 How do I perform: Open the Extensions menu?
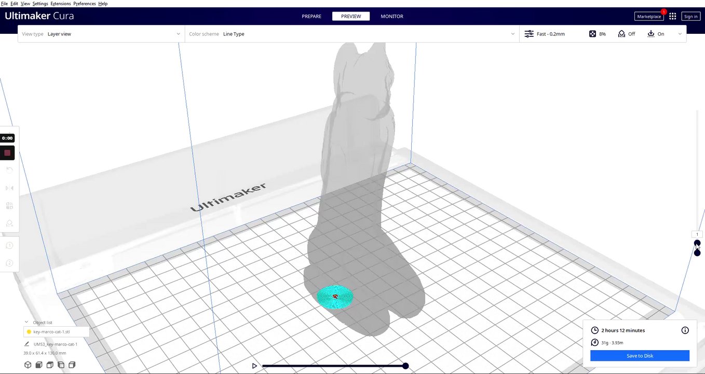click(60, 4)
